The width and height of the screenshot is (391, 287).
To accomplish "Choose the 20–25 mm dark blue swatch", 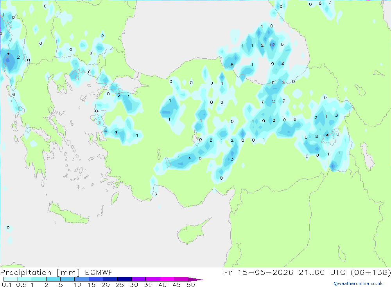I will click(110, 279).
